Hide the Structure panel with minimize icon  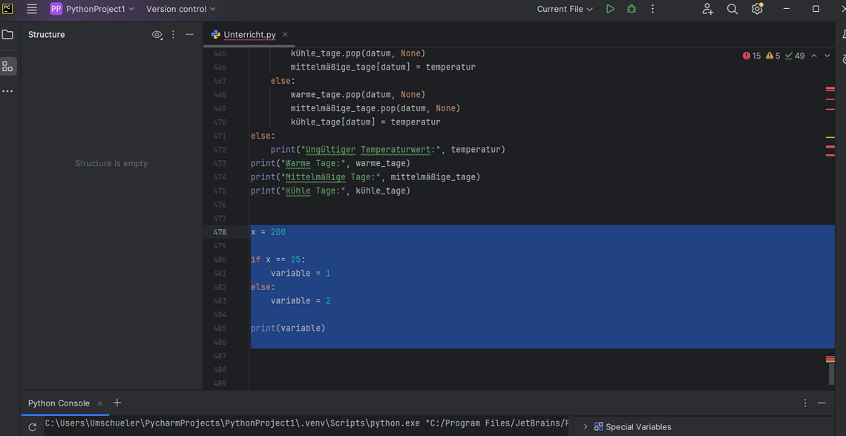[189, 35]
